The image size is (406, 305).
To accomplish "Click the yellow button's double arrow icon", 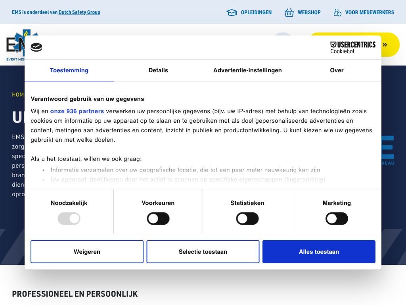I will tap(385, 45).
